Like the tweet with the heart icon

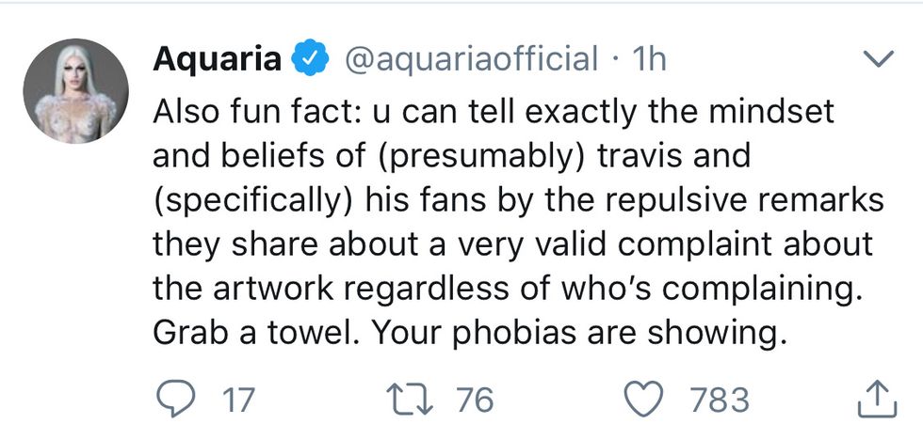[647, 399]
